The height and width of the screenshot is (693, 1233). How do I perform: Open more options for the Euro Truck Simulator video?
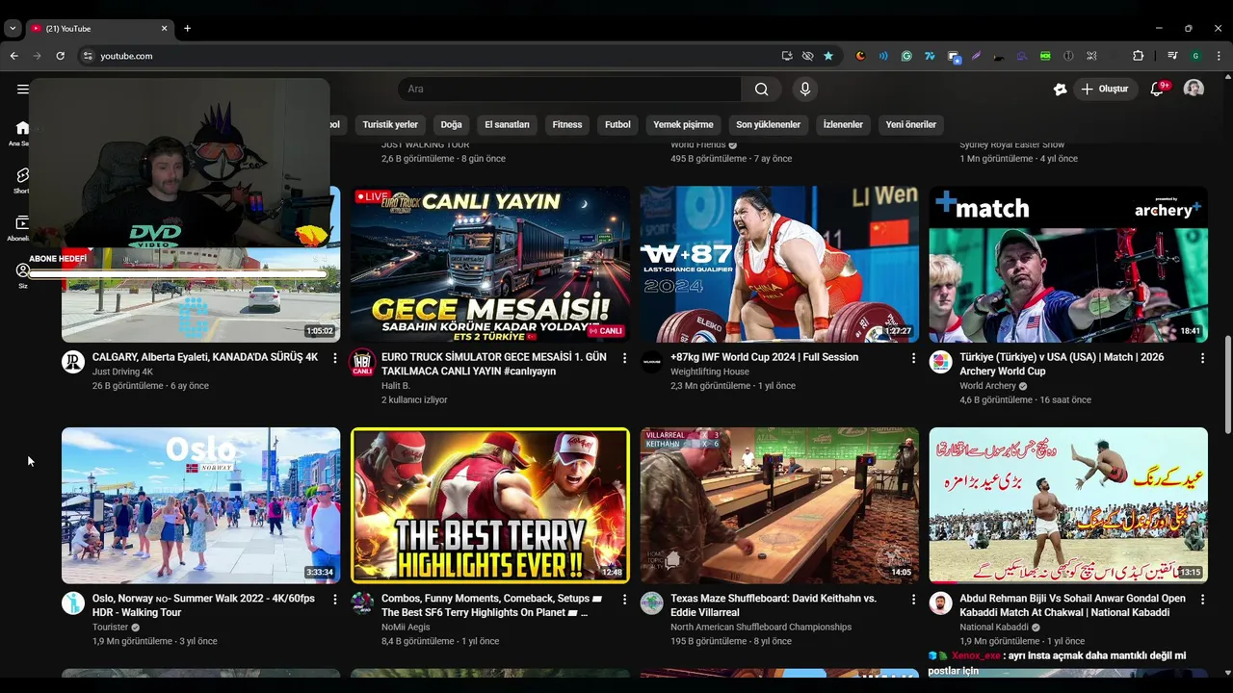point(624,358)
